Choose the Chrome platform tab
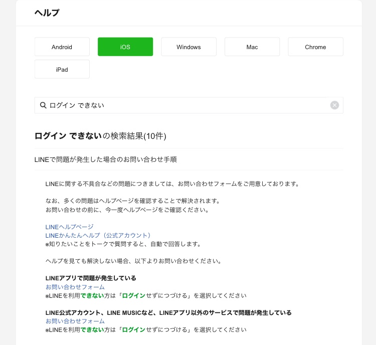Screen dimensions: 376x345 point(315,47)
